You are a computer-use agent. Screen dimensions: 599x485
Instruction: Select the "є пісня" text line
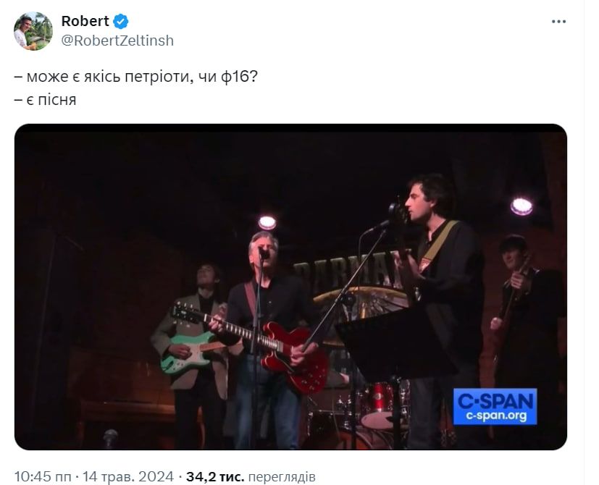point(46,100)
